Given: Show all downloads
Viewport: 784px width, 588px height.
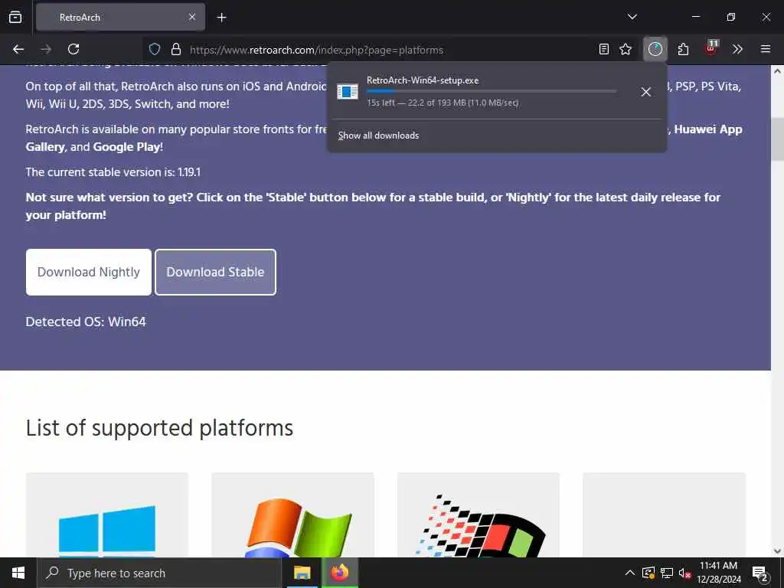Looking at the screenshot, I should (x=378, y=136).
